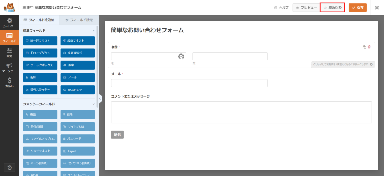Switch to Add Fields (フィールドを追加) tab

[39, 20]
